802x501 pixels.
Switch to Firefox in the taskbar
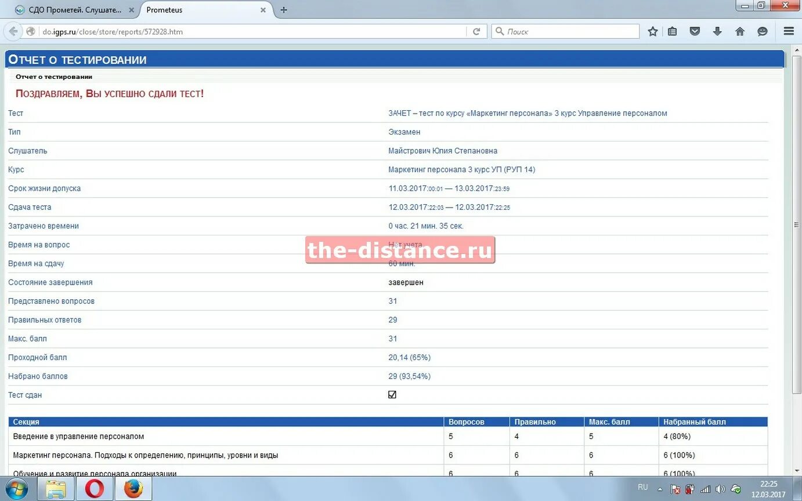click(133, 489)
